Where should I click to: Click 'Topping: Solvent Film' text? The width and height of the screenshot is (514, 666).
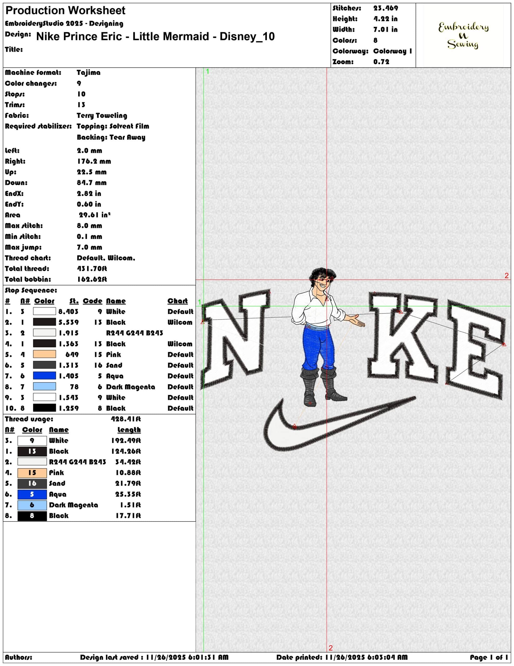click(113, 126)
